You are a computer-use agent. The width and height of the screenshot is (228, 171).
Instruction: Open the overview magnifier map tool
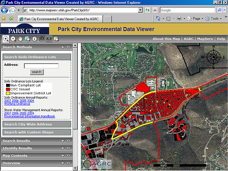tap(56, 39)
